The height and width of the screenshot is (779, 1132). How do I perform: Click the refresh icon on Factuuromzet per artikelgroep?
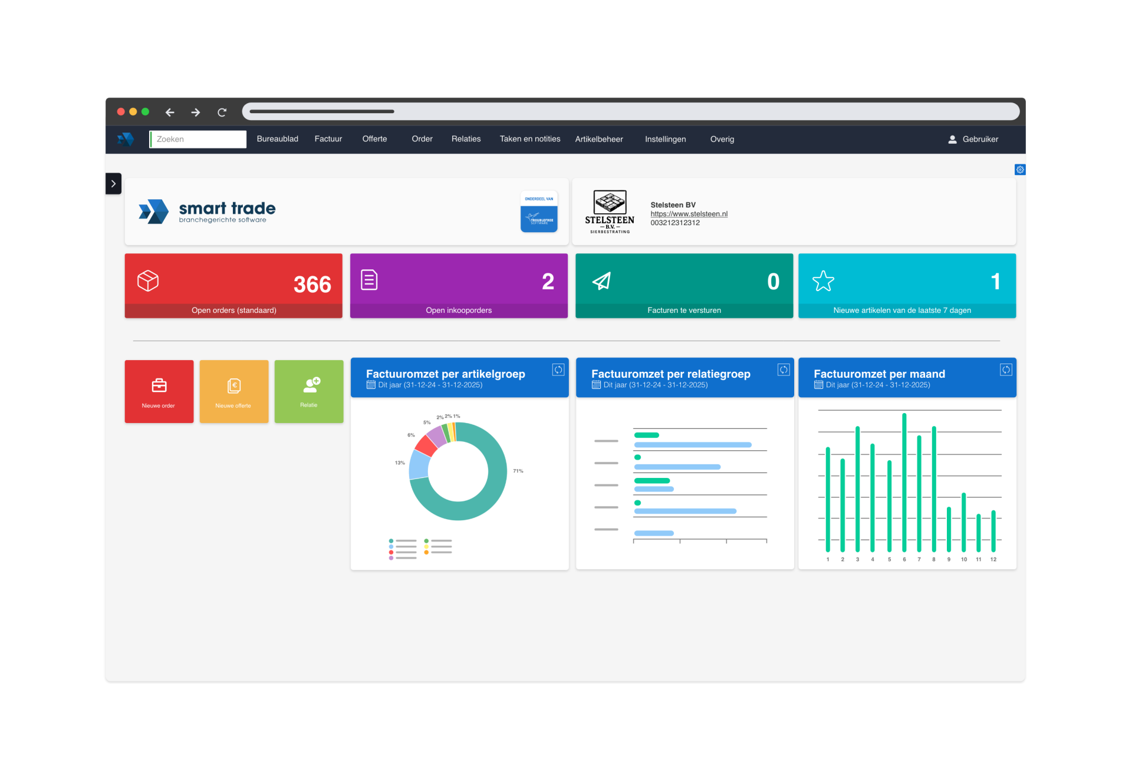pos(558,370)
